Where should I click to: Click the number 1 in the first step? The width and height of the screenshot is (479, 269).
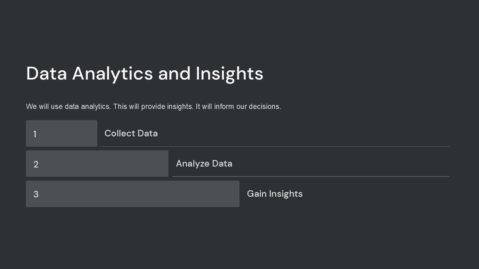pyautogui.click(x=35, y=134)
